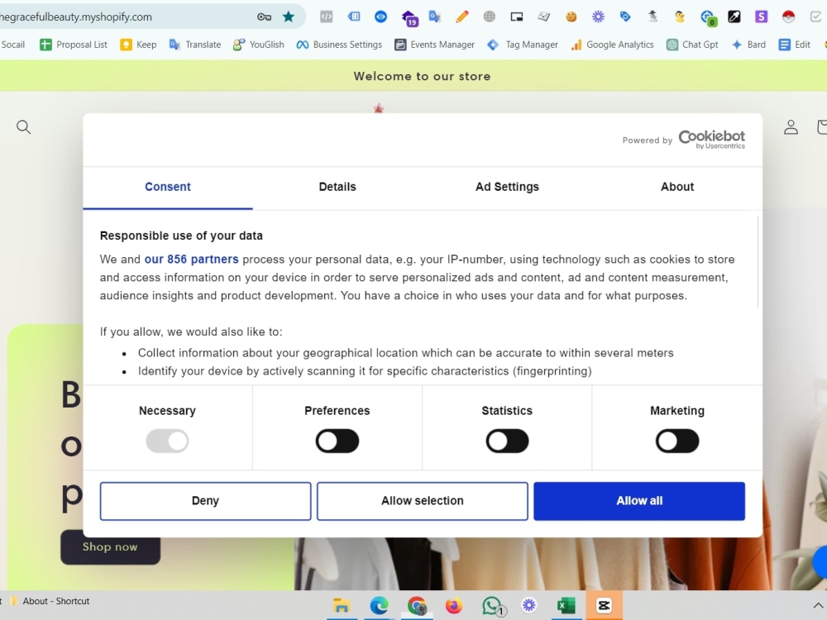Toggle the Marketing consent switch
The width and height of the screenshot is (827, 620).
676,441
